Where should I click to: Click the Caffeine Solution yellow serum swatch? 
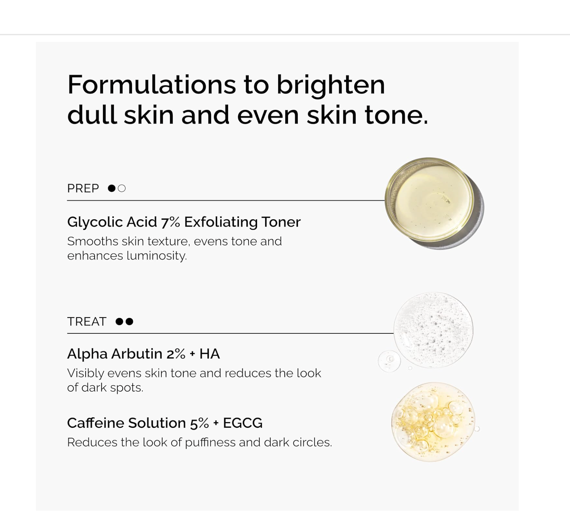pyautogui.click(x=433, y=422)
